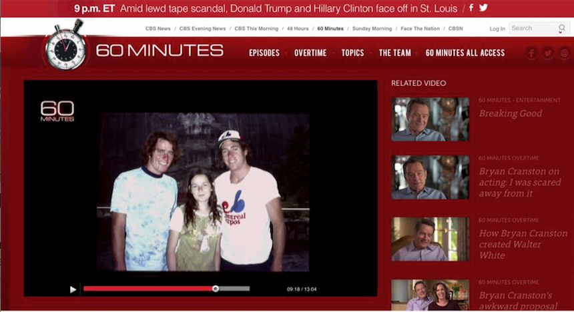Viewport: 574px width, 312px height.
Task: Play the video with the play button
Action: click(73, 290)
